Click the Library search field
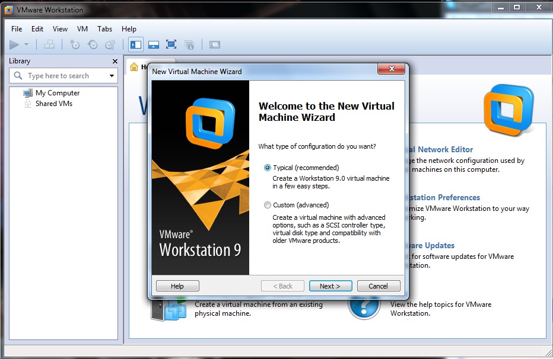This screenshot has height=359, width=553. (x=63, y=76)
